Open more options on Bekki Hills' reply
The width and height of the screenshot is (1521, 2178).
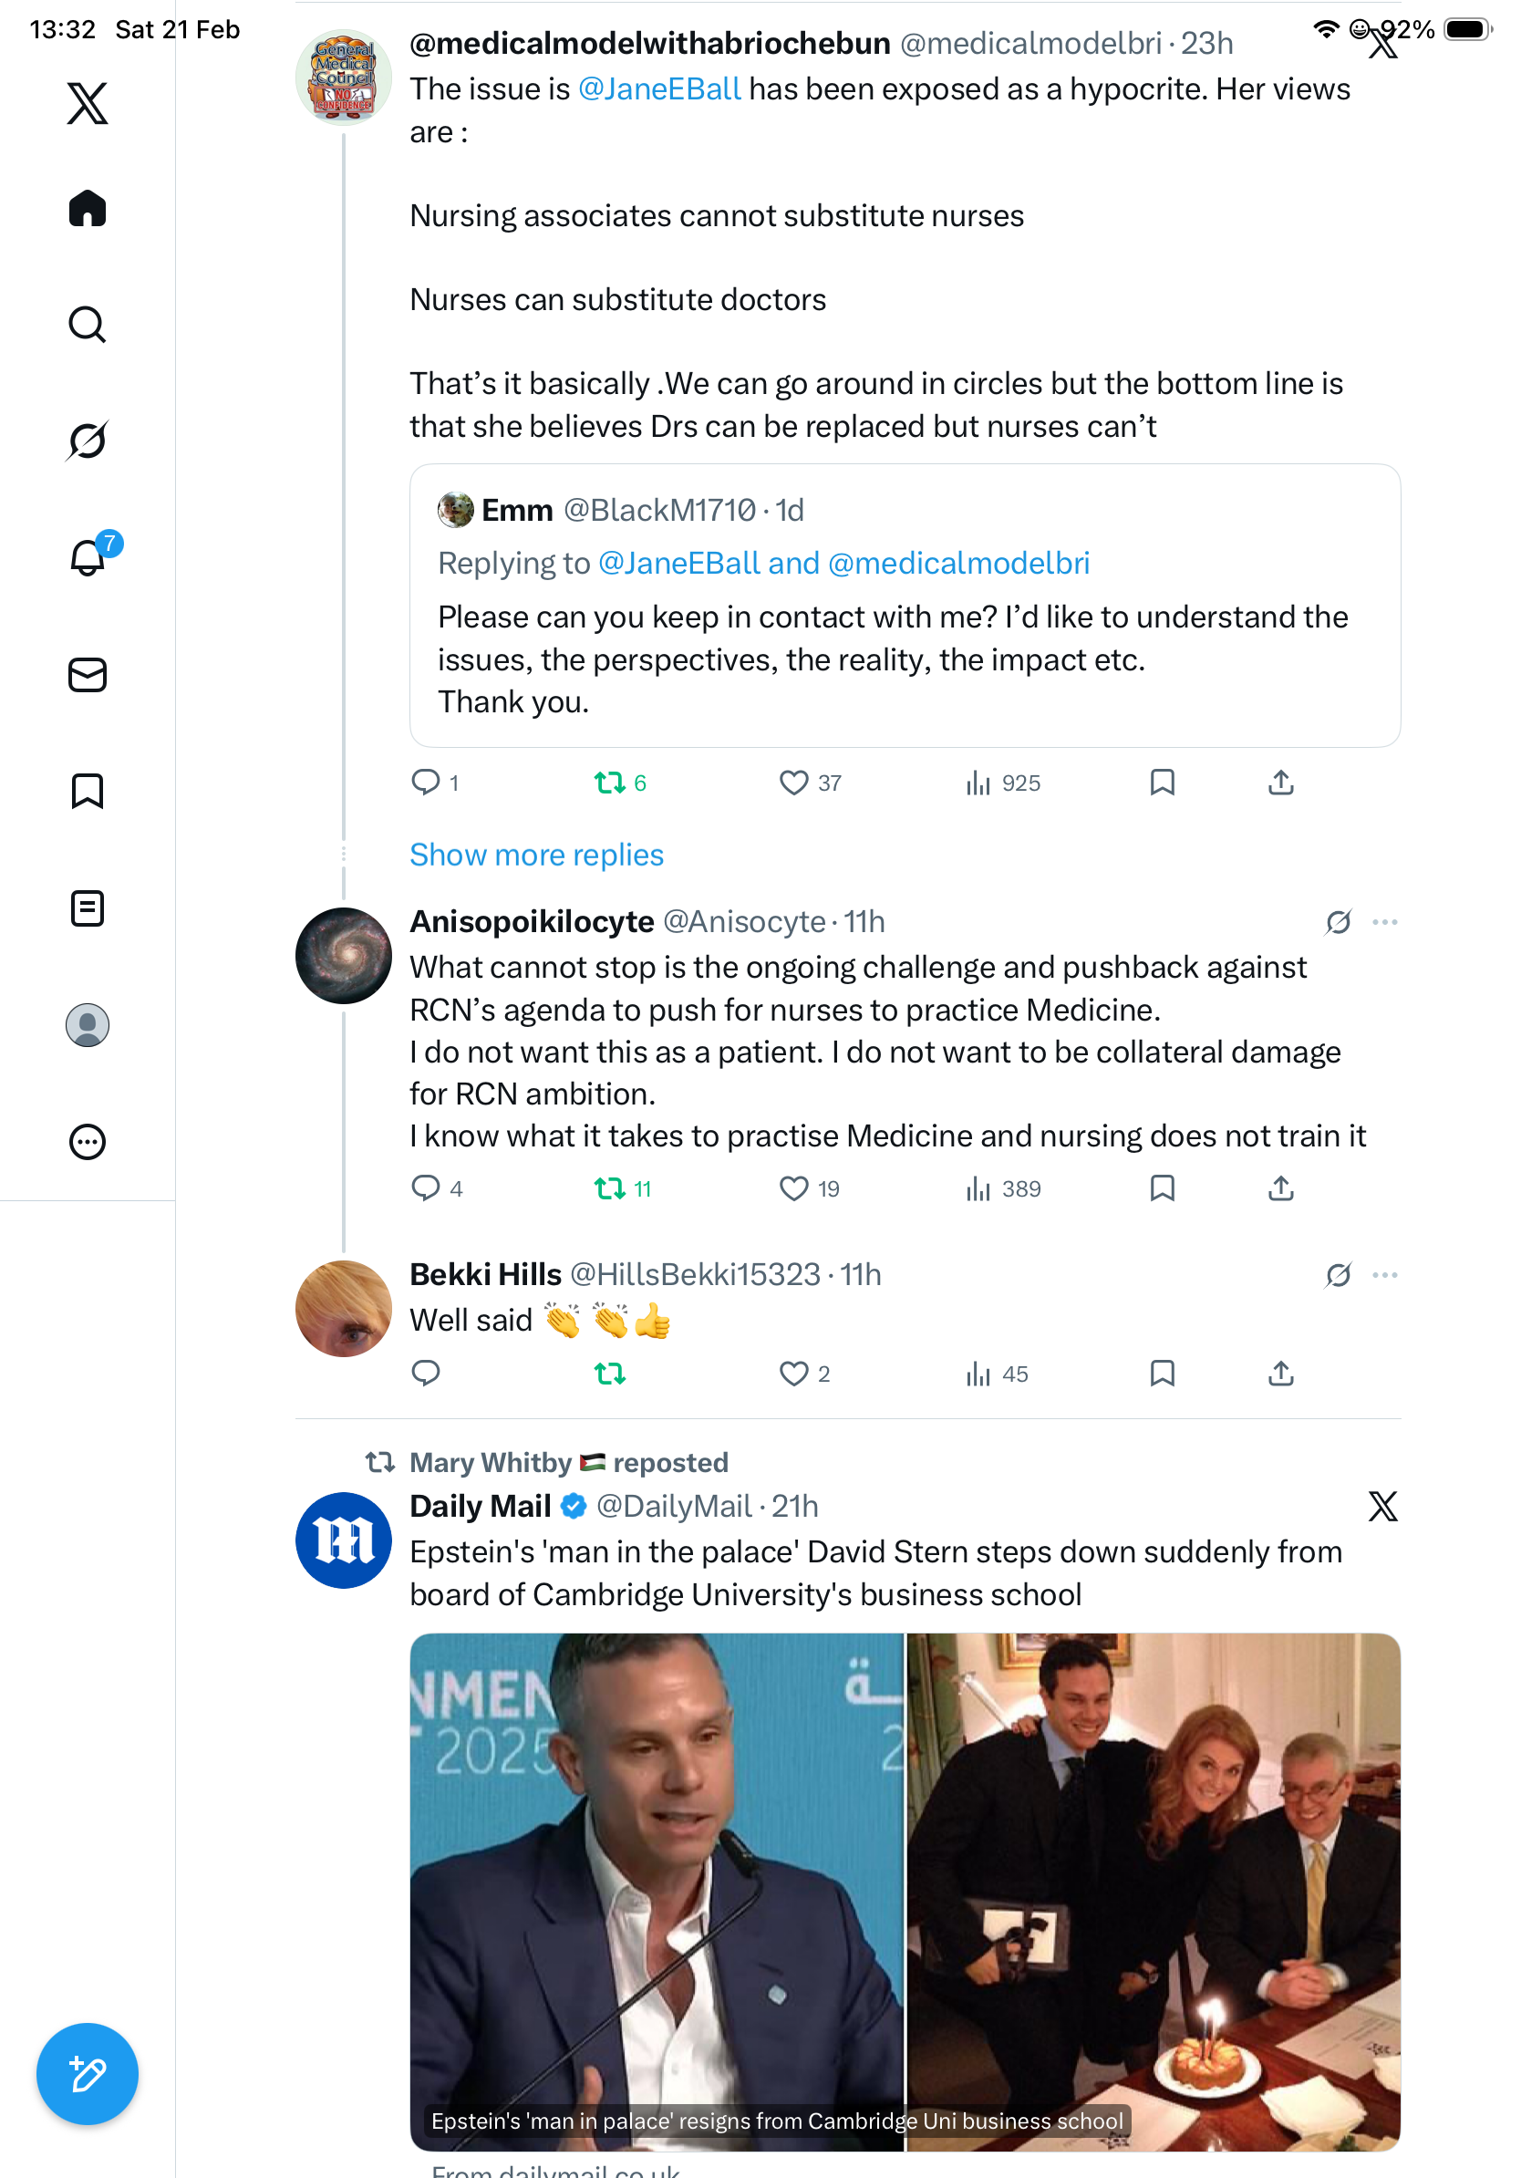pyautogui.click(x=1384, y=1275)
